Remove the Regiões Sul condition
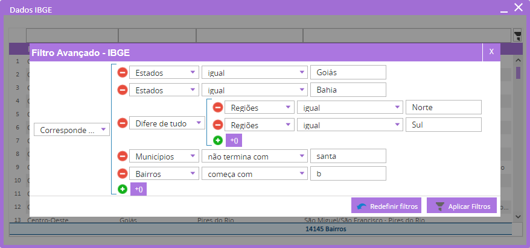Viewport: 530px width, 248px height. tap(218, 125)
